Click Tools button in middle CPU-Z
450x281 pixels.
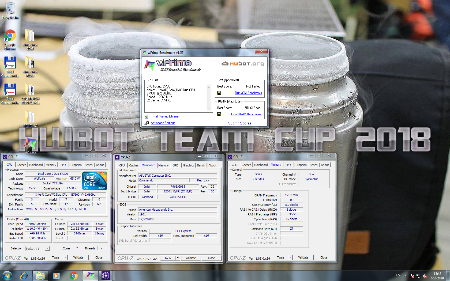168,258
